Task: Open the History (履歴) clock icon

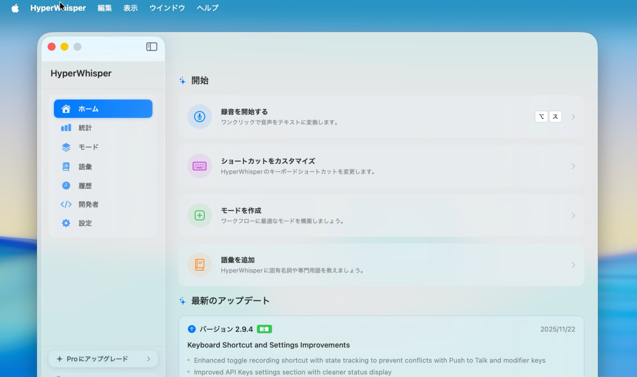Action: pos(66,186)
